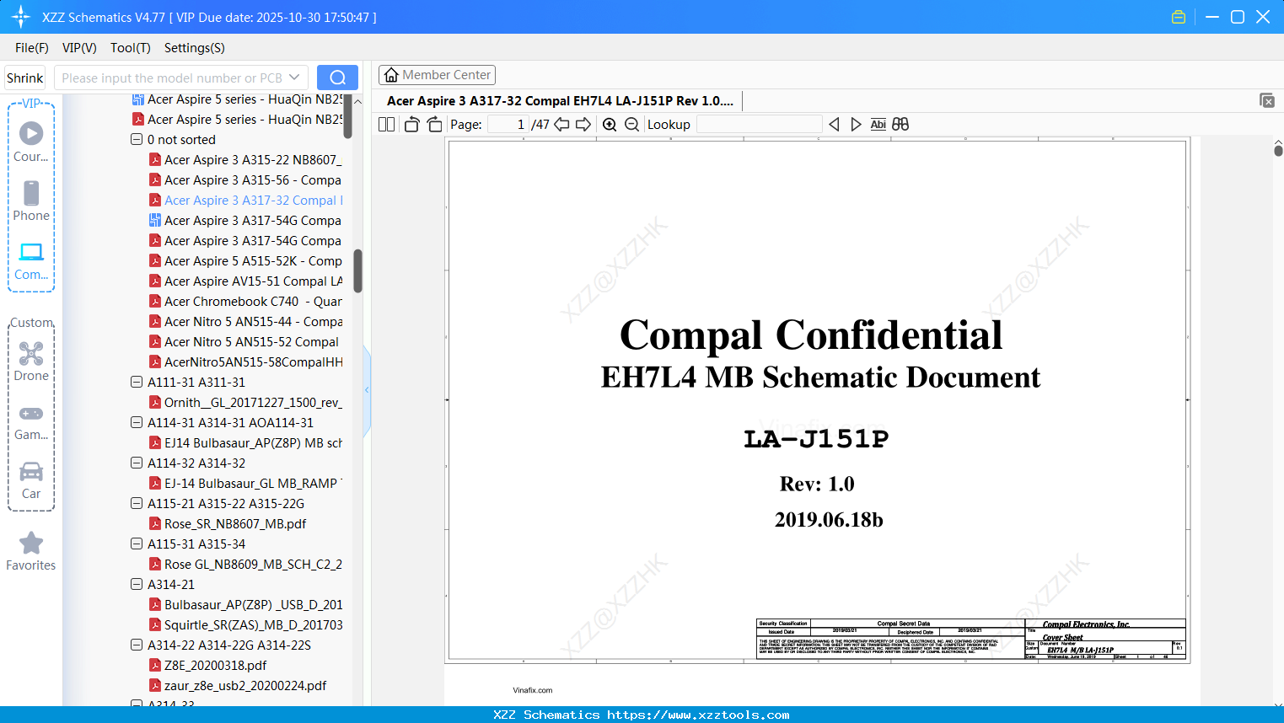
Task: Open the Member Center home button
Action: (x=437, y=75)
